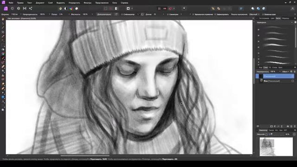
Task: Switch to the Liquify persona icon
Action: tap(13, 8)
